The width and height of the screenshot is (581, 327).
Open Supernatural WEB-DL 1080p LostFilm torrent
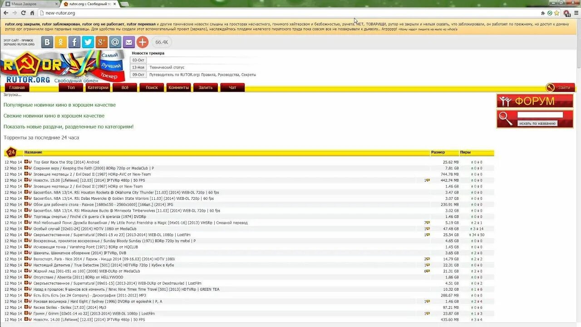(112, 235)
